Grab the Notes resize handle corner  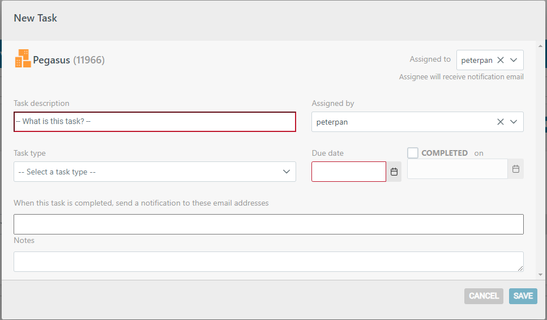(520, 268)
